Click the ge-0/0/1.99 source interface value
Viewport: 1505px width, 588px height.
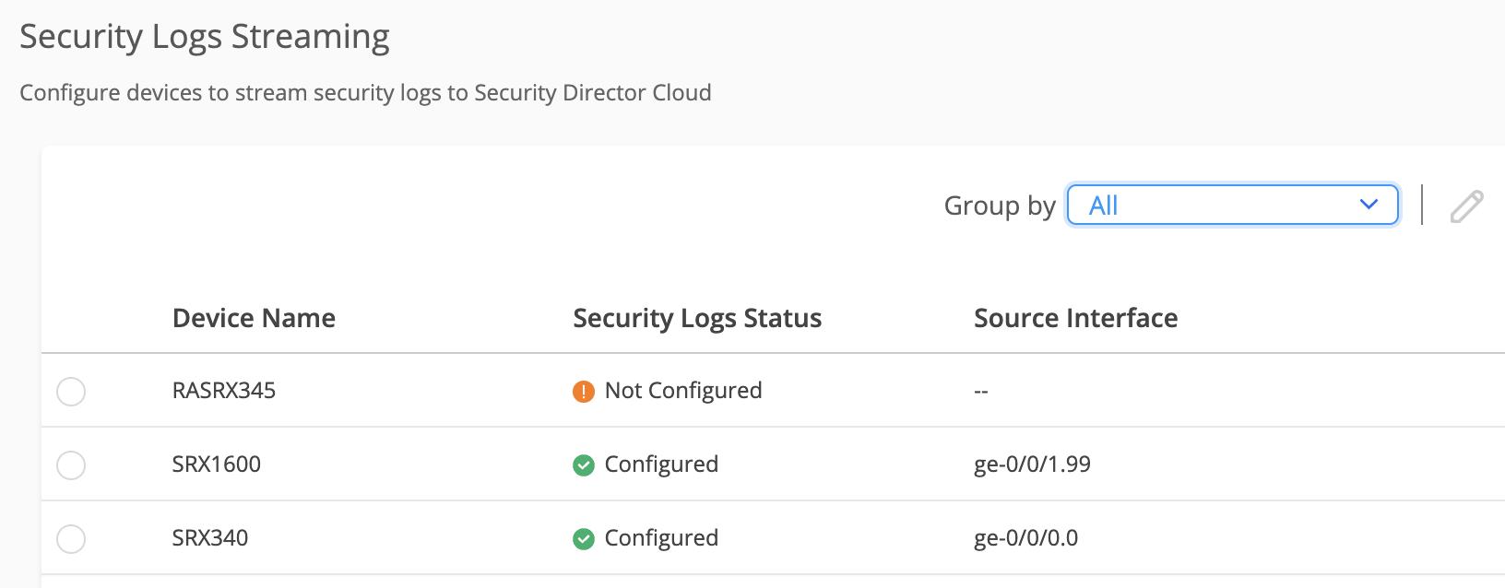click(1032, 465)
